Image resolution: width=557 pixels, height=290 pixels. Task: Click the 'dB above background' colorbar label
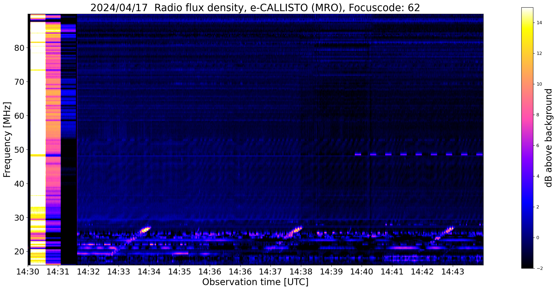click(x=549, y=138)
